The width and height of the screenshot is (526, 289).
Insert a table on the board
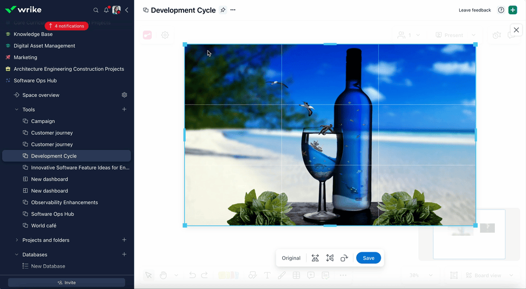pyautogui.click(x=296, y=275)
